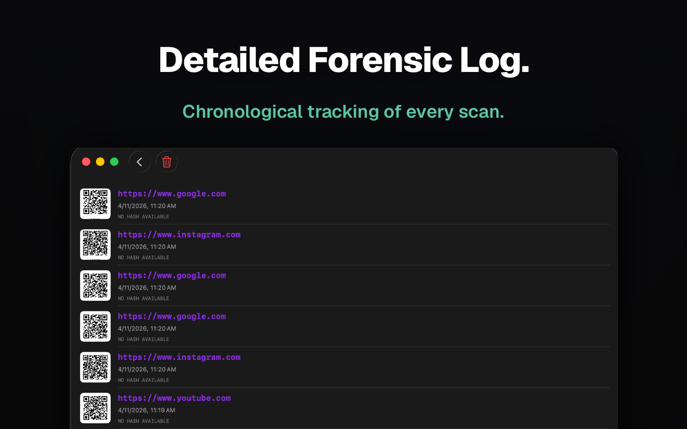This screenshot has width=687, height=429.
Task: Open the https://www.youtube.com link
Action: pyautogui.click(x=174, y=398)
